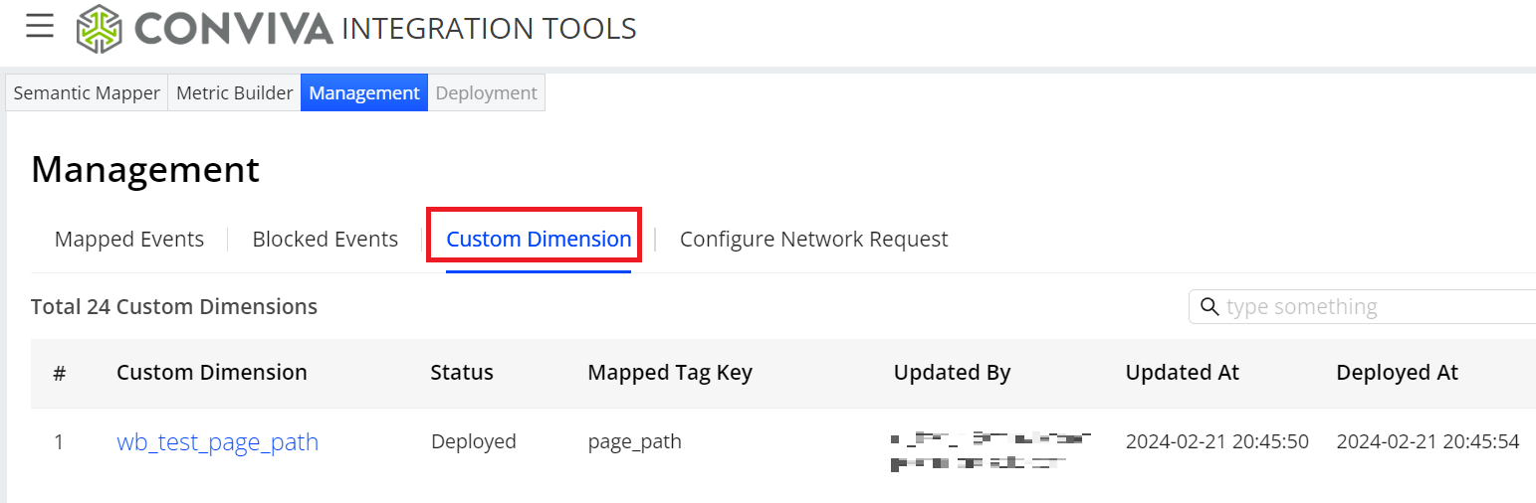Open the wb_test_page_path dimension link
Viewport: 1536px width, 503px height.
[217, 442]
